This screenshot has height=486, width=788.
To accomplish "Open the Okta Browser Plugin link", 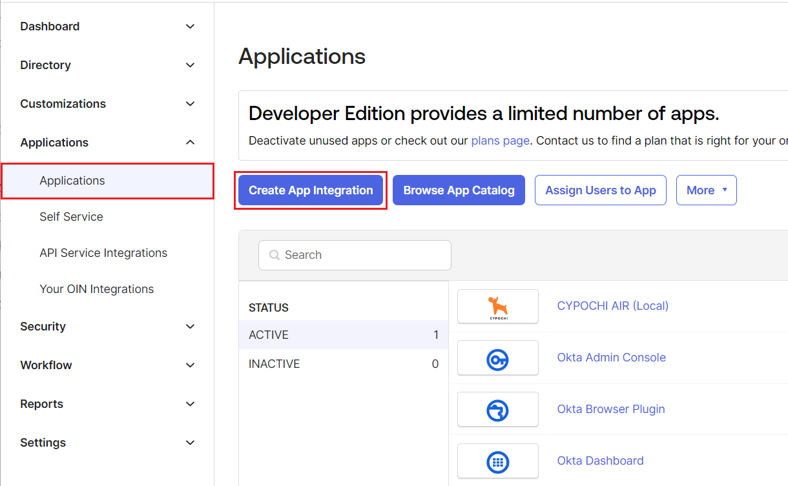I will [611, 409].
